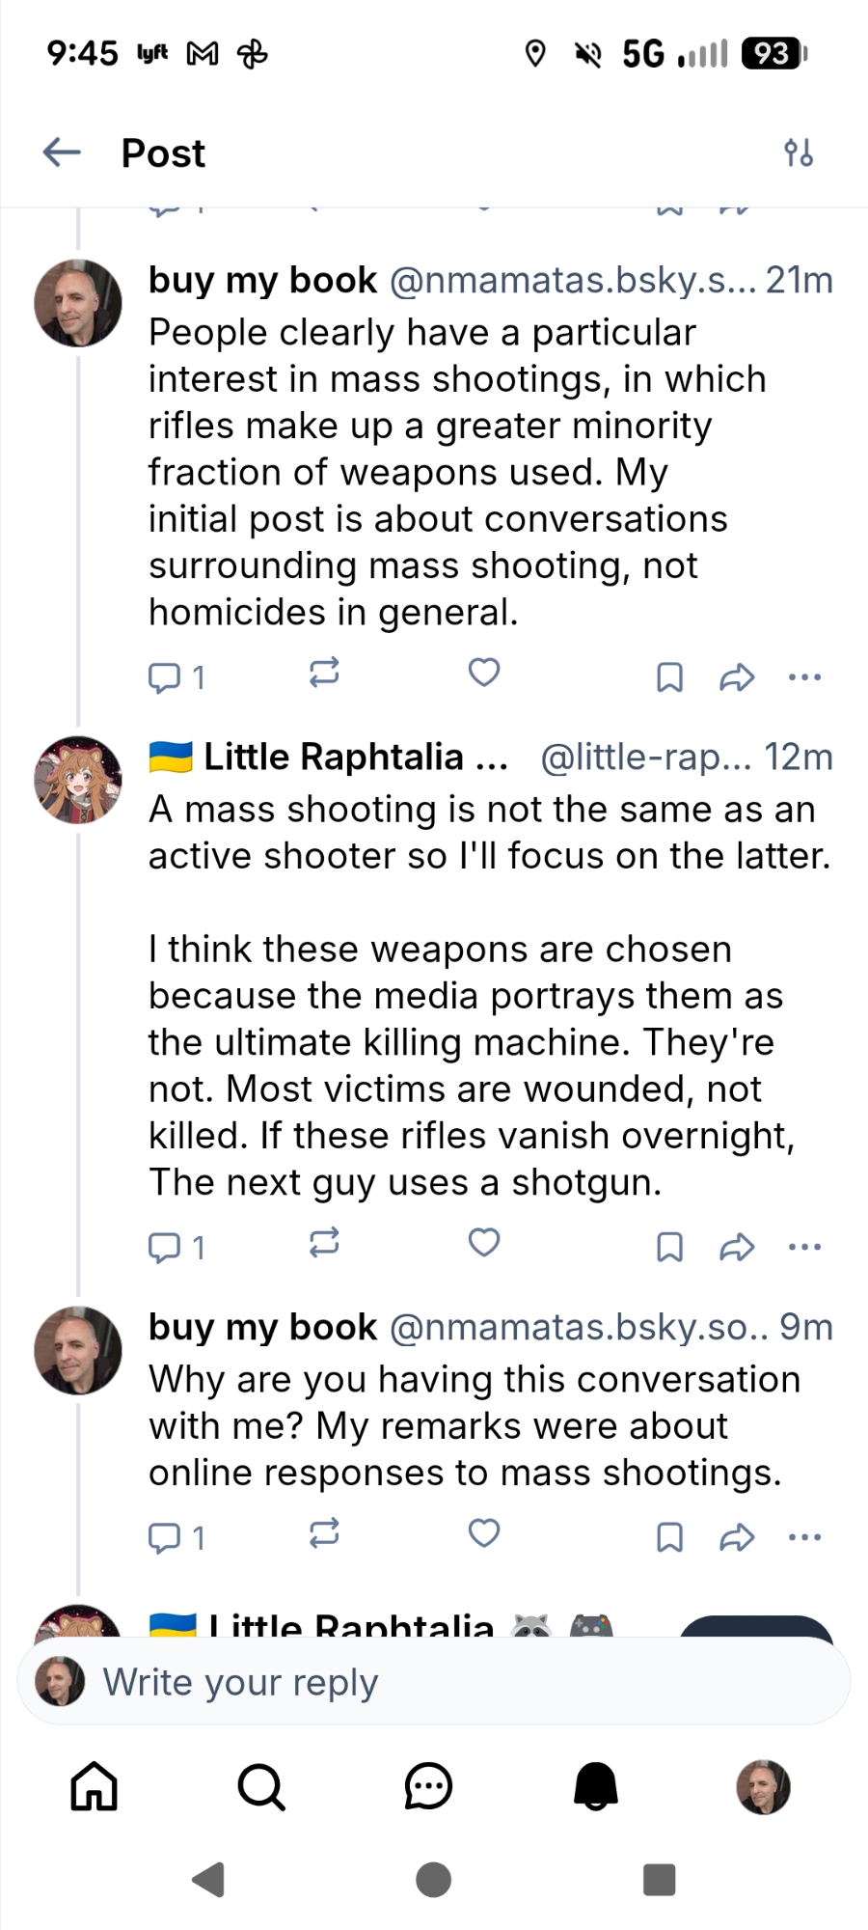The width and height of the screenshot is (868, 1930).
Task: Open Chat messages in bottom navigation
Action: coord(428,1786)
